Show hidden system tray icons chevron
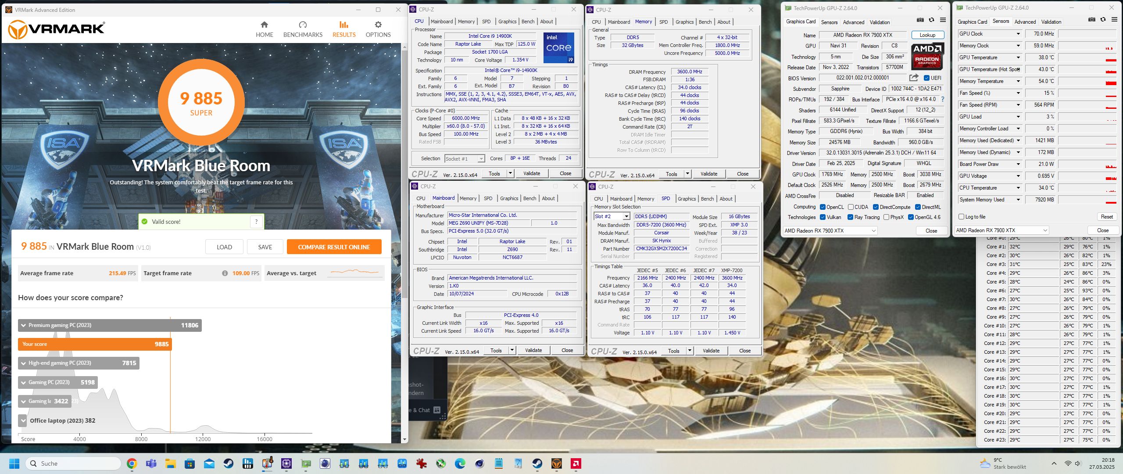The width and height of the screenshot is (1123, 474). (x=1054, y=463)
